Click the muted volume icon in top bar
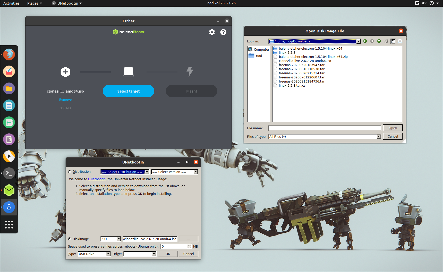This screenshot has height=272, width=443. [424, 3]
